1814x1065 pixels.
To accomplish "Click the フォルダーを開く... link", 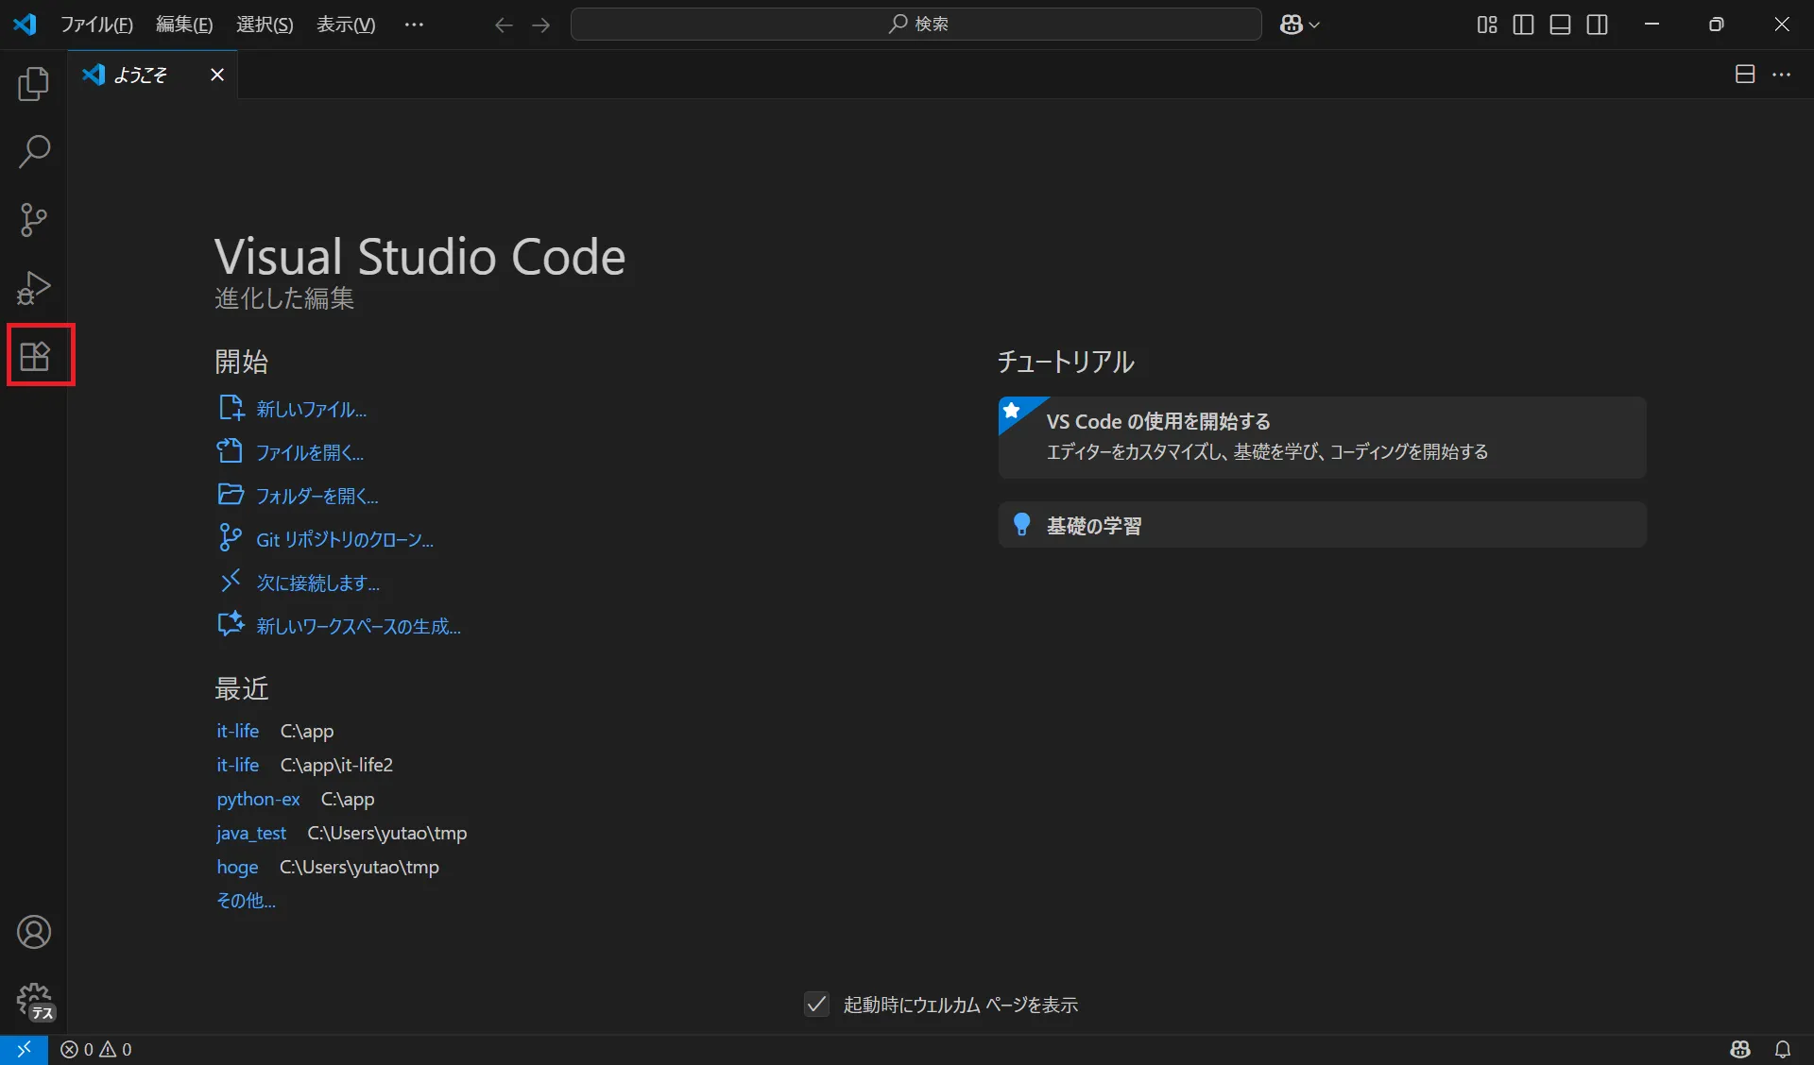I will point(317,496).
